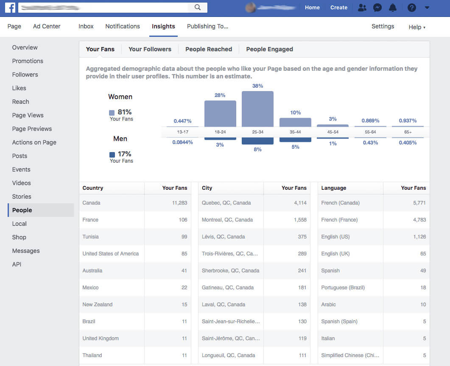Viewport: 450px width, 366px height.
Task: Open Events in the sidebar
Action: [21, 169]
